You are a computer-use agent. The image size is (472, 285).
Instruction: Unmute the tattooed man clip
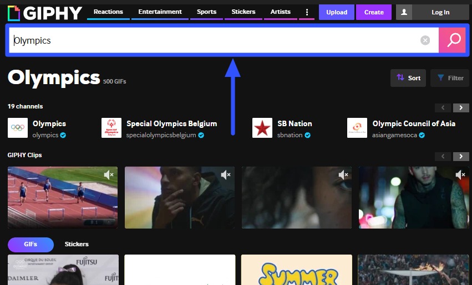pos(460,175)
